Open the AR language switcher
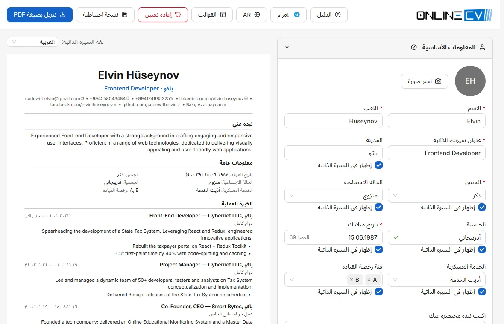 [251, 15]
